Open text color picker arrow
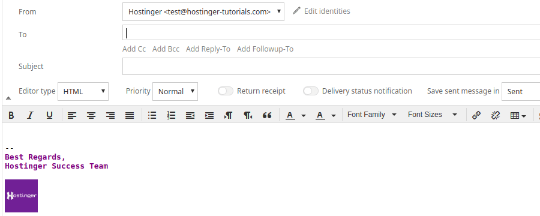The width and height of the screenshot is (540, 216). (304, 115)
